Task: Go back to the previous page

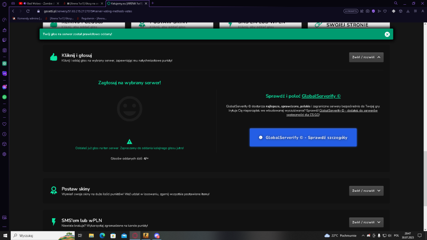Action: click(x=13, y=11)
